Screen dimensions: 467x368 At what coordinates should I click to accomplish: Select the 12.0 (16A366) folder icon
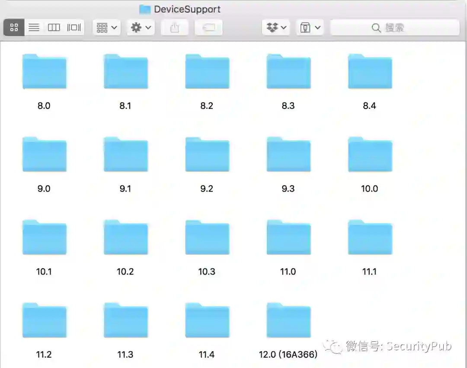pos(288,320)
